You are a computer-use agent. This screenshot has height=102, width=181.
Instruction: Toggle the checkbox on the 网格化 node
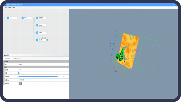point(23,18)
